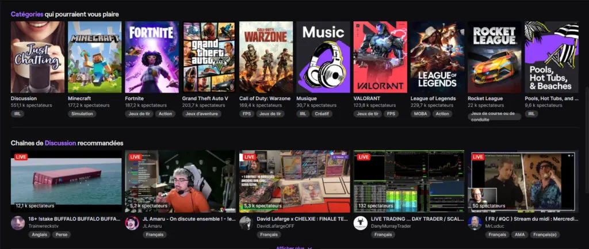Open JLAmaru channel avatar
This screenshot has width=589, height=249.
[132, 223]
